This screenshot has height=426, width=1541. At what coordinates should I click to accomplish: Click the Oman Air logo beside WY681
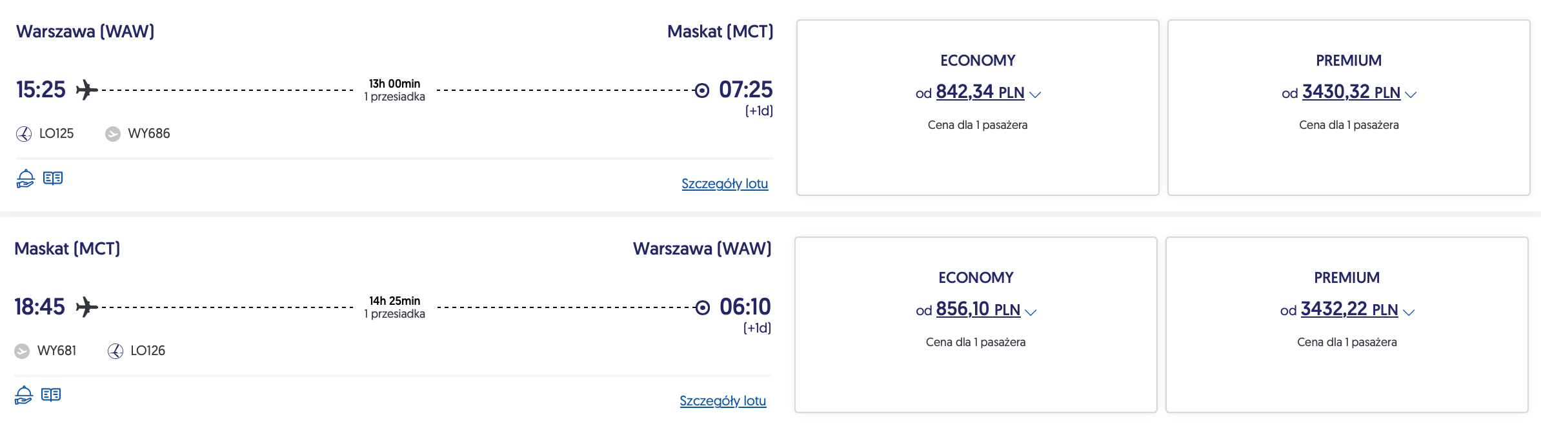pos(22,351)
